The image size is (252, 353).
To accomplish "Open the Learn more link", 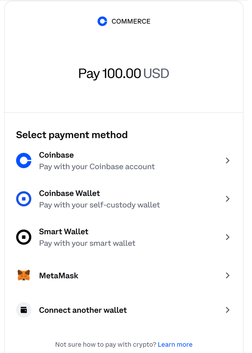I will tap(175, 345).
